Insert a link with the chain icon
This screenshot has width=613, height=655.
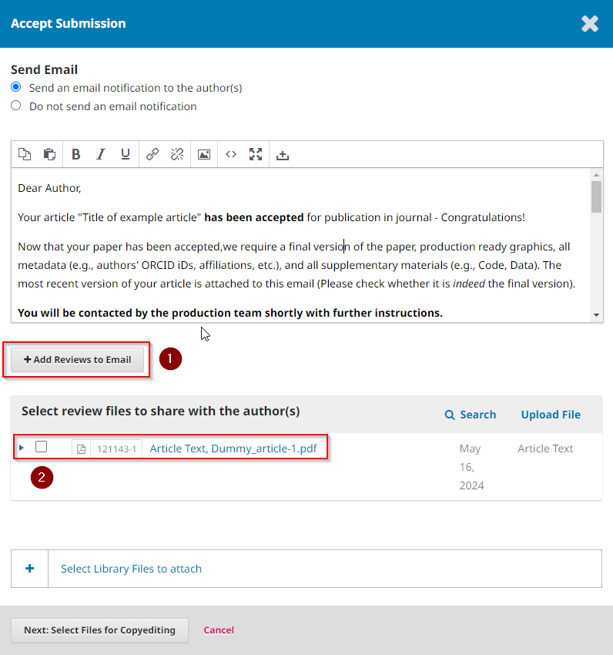point(152,154)
